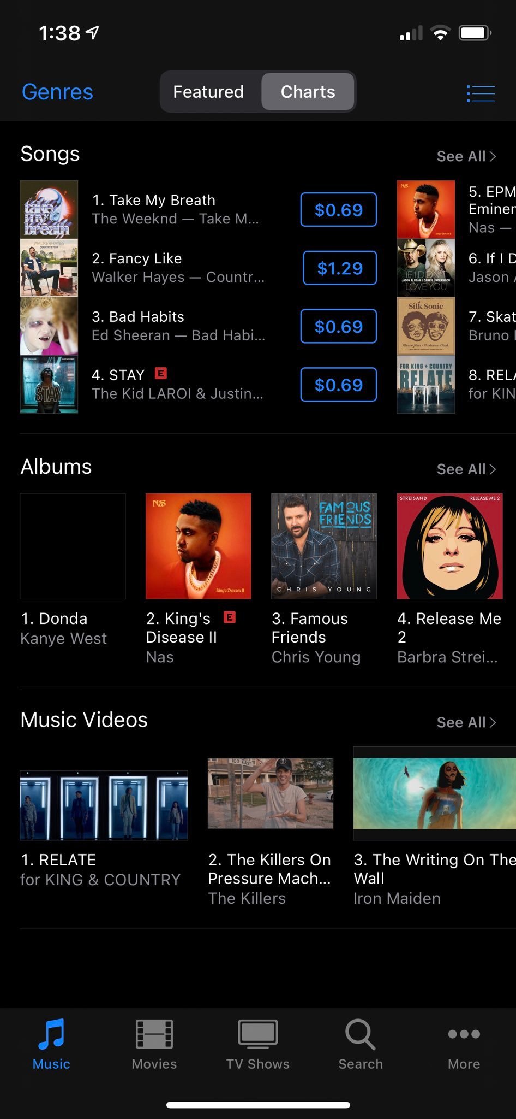Open the Movies filmstrip icon
Image resolution: width=516 pixels, height=1119 pixels.
pyautogui.click(x=154, y=1034)
